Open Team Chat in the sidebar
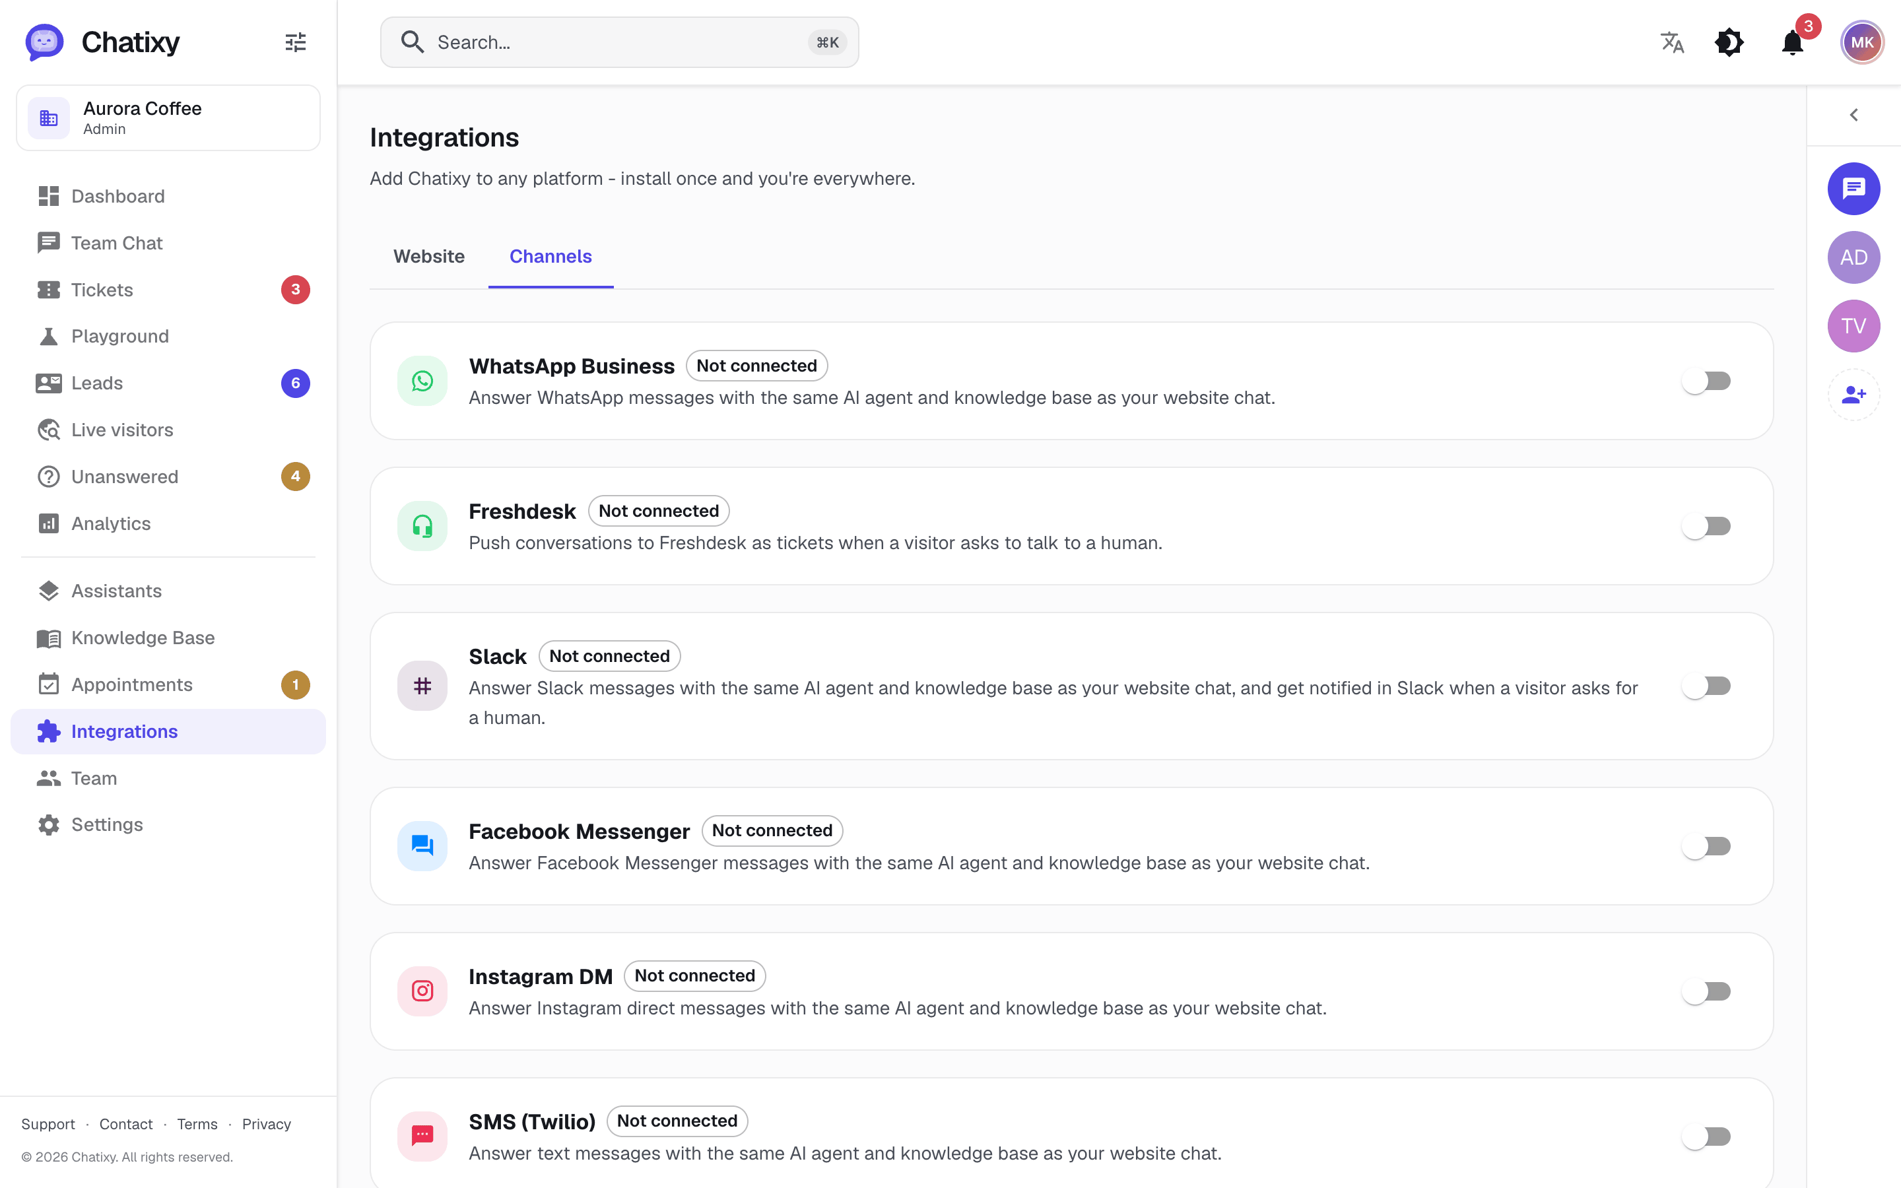The image size is (1901, 1188). (x=168, y=244)
